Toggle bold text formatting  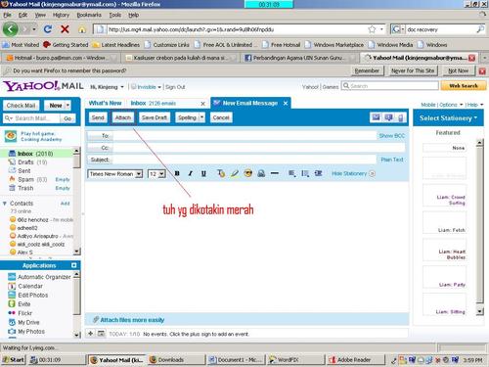177,173
